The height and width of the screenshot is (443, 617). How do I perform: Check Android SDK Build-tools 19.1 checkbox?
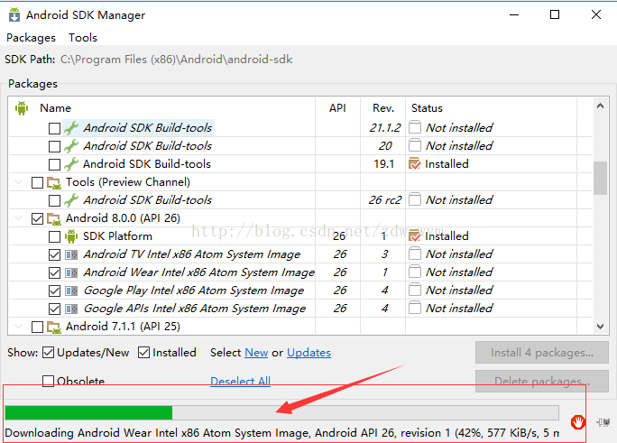(54, 164)
